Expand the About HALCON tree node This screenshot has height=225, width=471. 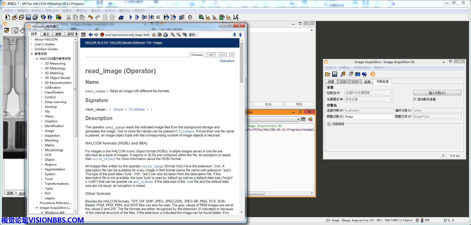(32, 39)
